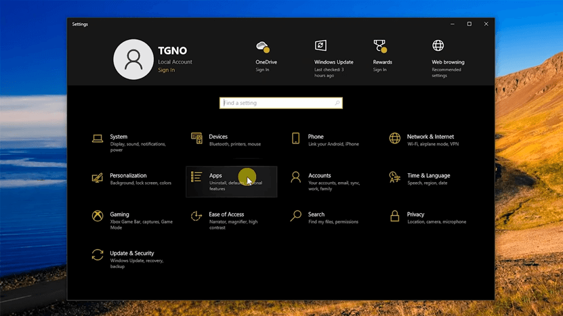The image size is (563, 316).
Task: Close the Settings window
Action: [486, 24]
